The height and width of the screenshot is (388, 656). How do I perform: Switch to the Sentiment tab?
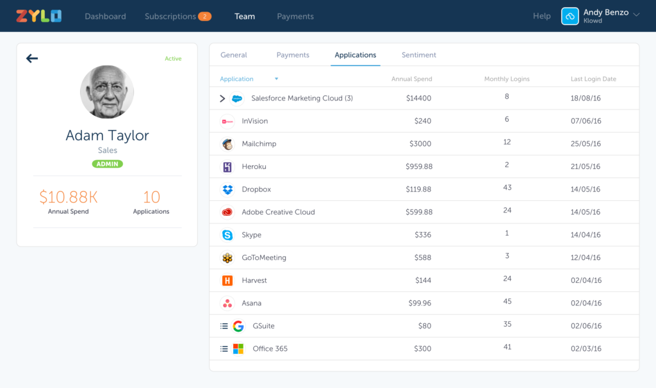click(x=419, y=55)
